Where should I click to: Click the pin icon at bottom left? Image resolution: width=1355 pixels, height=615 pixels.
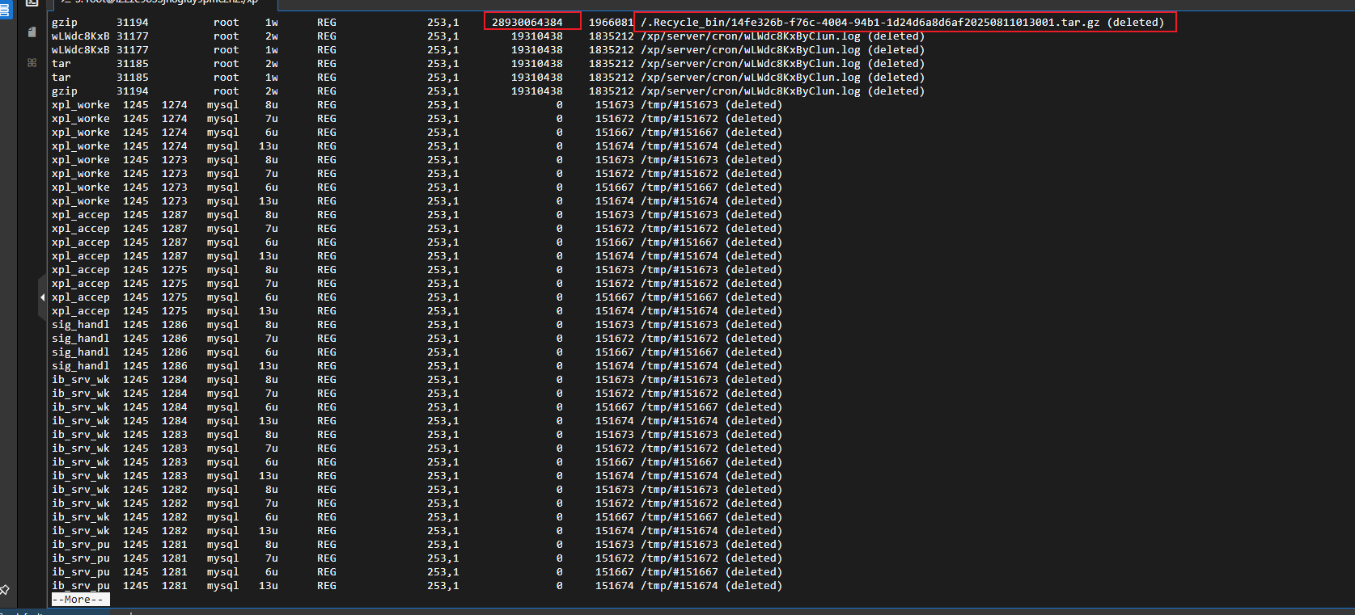5,590
